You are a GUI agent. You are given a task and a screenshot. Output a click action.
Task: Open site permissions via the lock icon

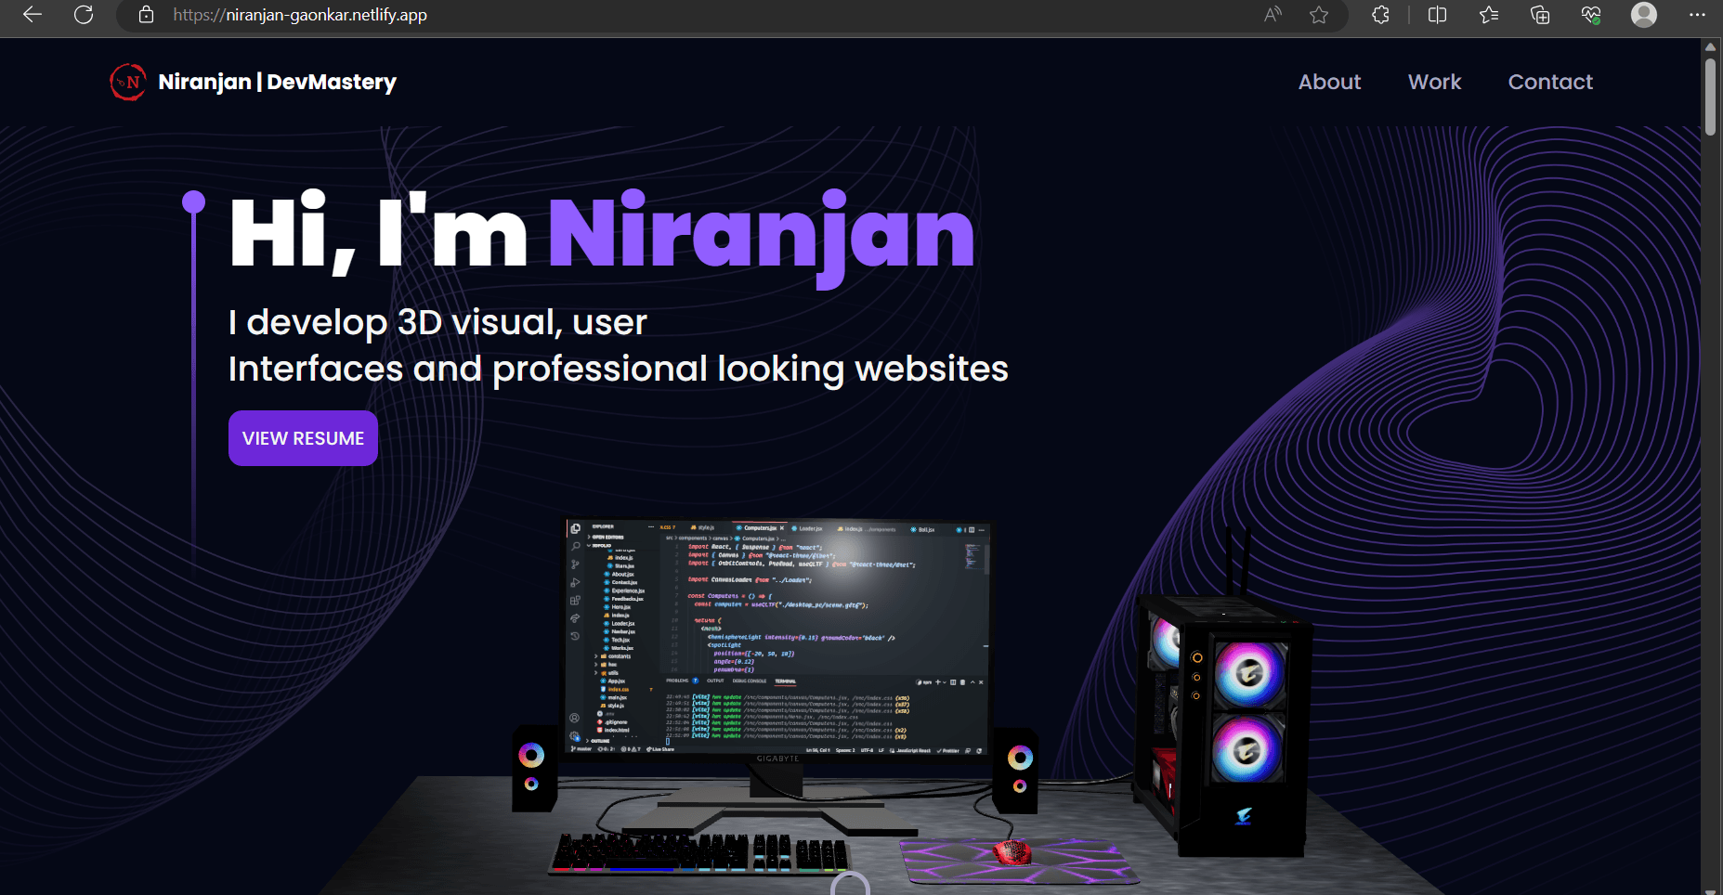[x=146, y=15]
